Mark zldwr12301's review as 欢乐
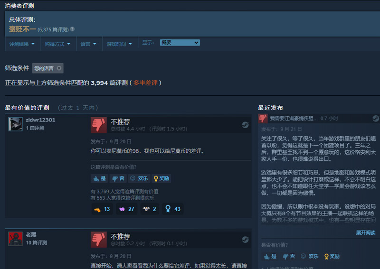This screenshot has height=269, width=380. [x=139, y=178]
